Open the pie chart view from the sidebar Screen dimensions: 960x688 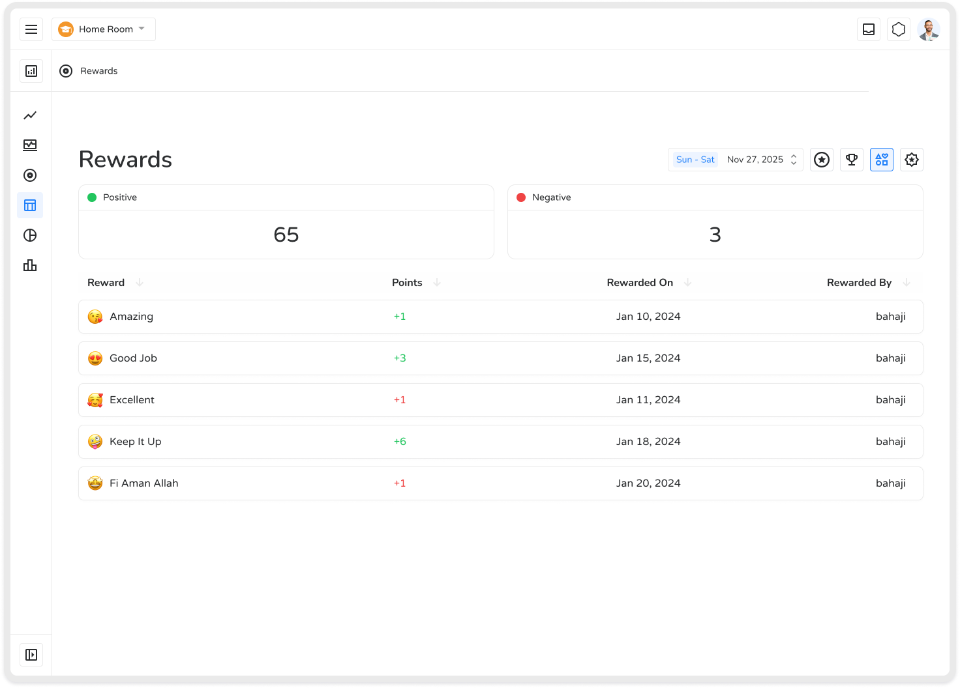point(30,235)
